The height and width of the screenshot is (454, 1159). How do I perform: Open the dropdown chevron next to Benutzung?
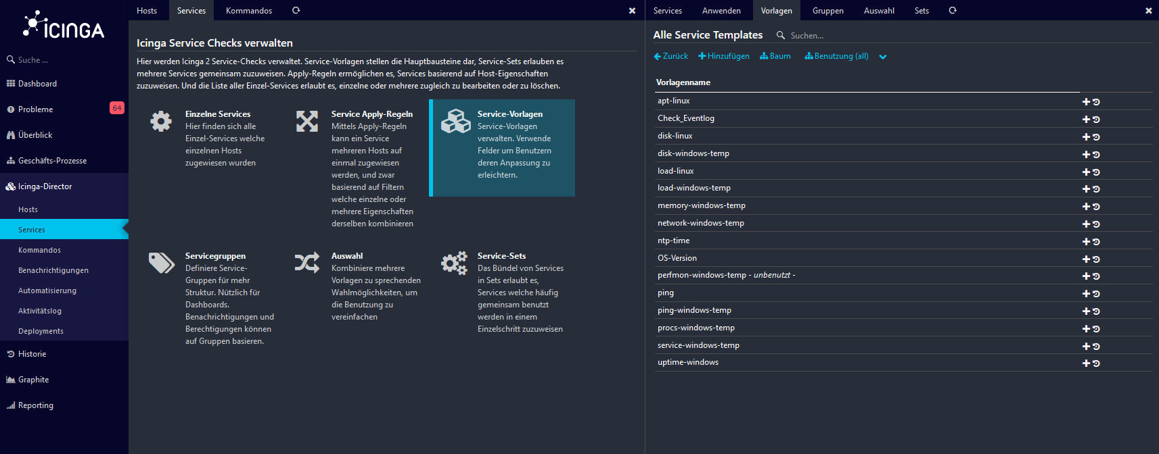[882, 57]
